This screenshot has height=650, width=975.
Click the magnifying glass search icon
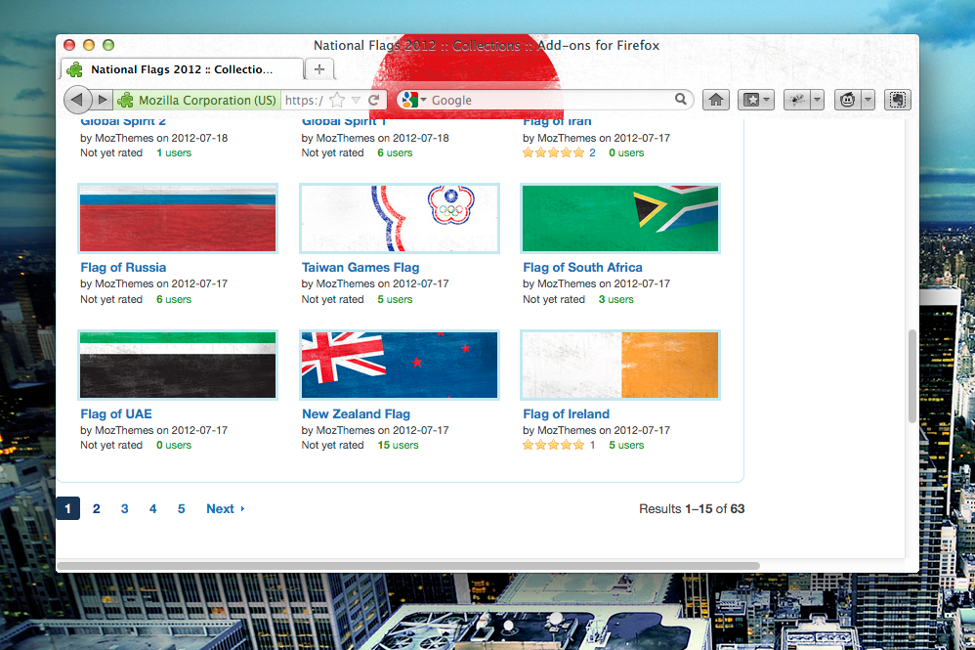[x=681, y=99]
